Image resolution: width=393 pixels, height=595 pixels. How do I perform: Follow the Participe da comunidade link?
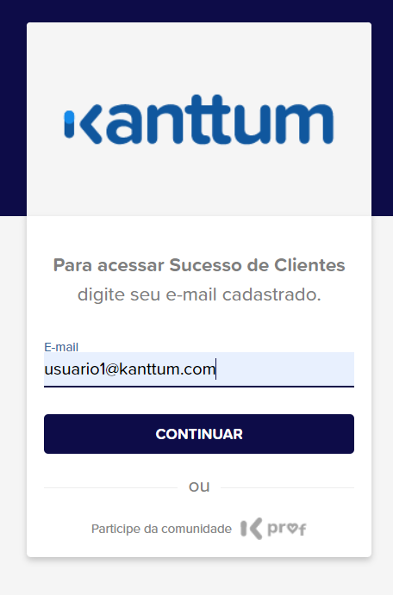(161, 529)
